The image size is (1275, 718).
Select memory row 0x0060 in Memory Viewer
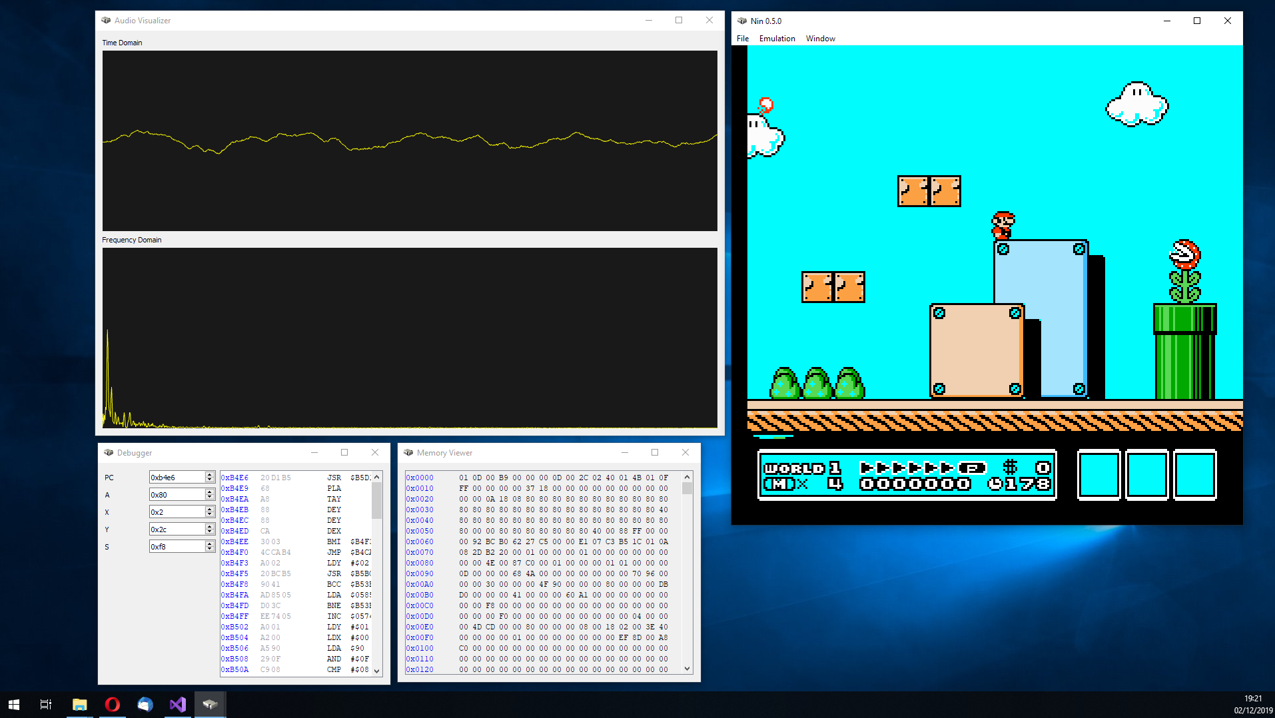[537, 541]
